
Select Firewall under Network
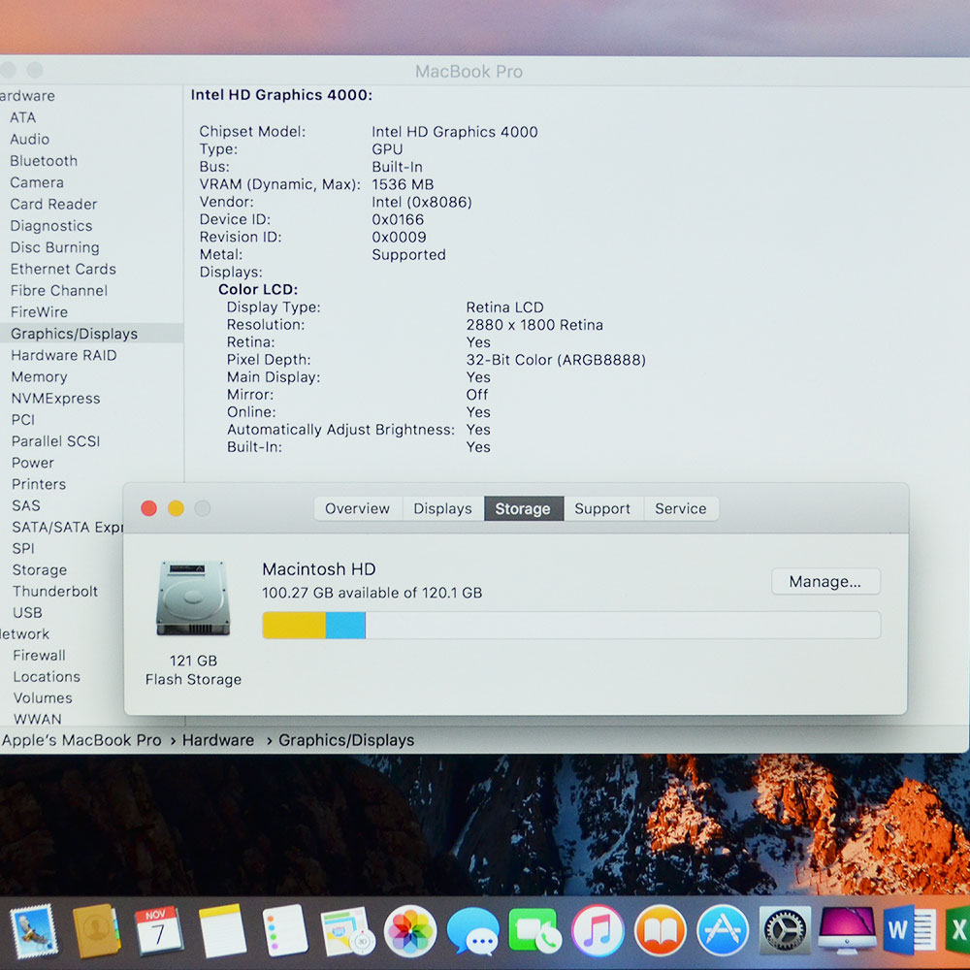pos(39,656)
